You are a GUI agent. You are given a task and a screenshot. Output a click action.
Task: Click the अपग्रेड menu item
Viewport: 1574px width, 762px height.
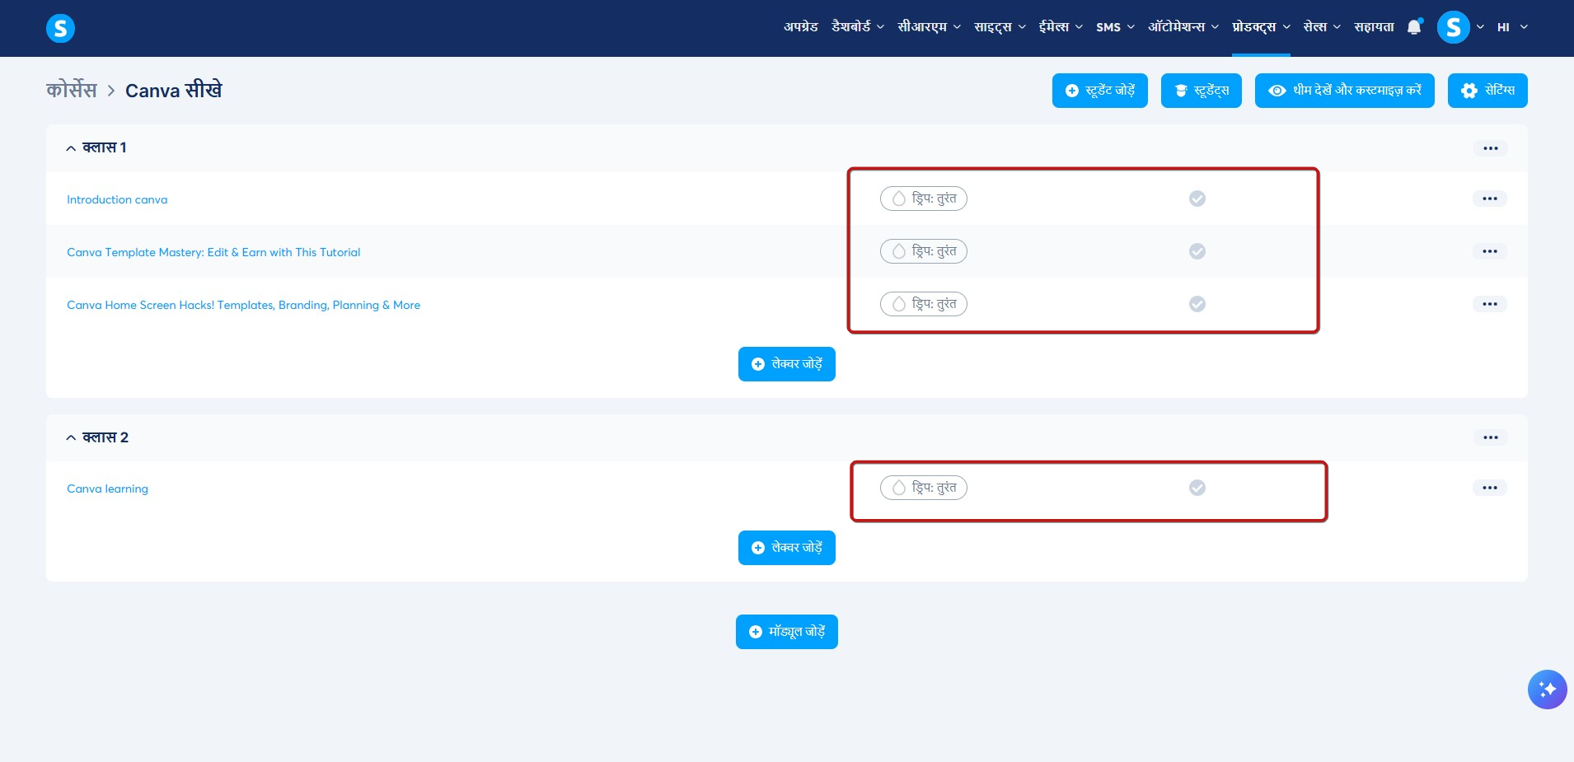800,26
